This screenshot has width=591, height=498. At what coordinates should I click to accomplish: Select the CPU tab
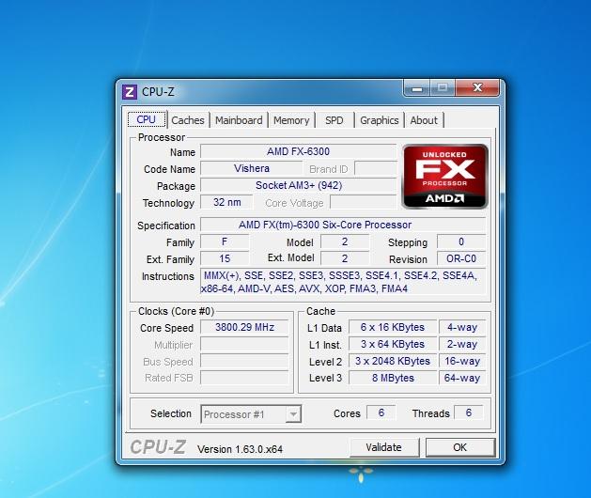coord(147,119)
